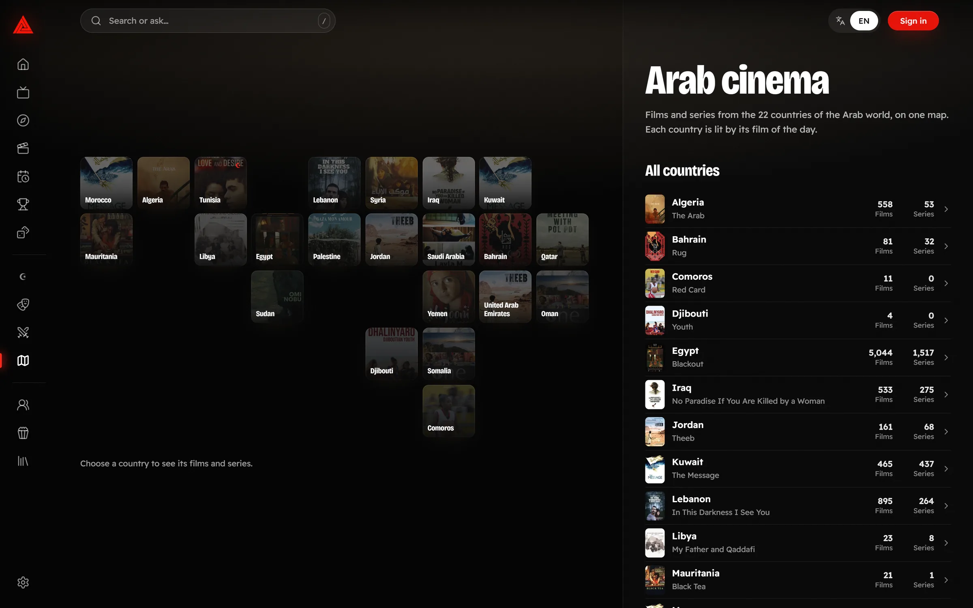Open the crossed swords sidebar icon
Screen dimensions: 973x608
point(23,333)
